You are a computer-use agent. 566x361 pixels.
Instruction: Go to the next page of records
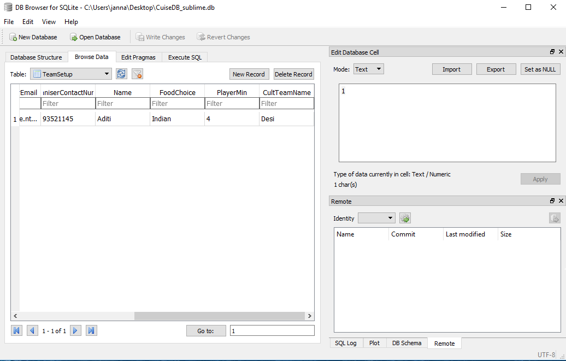[75, 330]
